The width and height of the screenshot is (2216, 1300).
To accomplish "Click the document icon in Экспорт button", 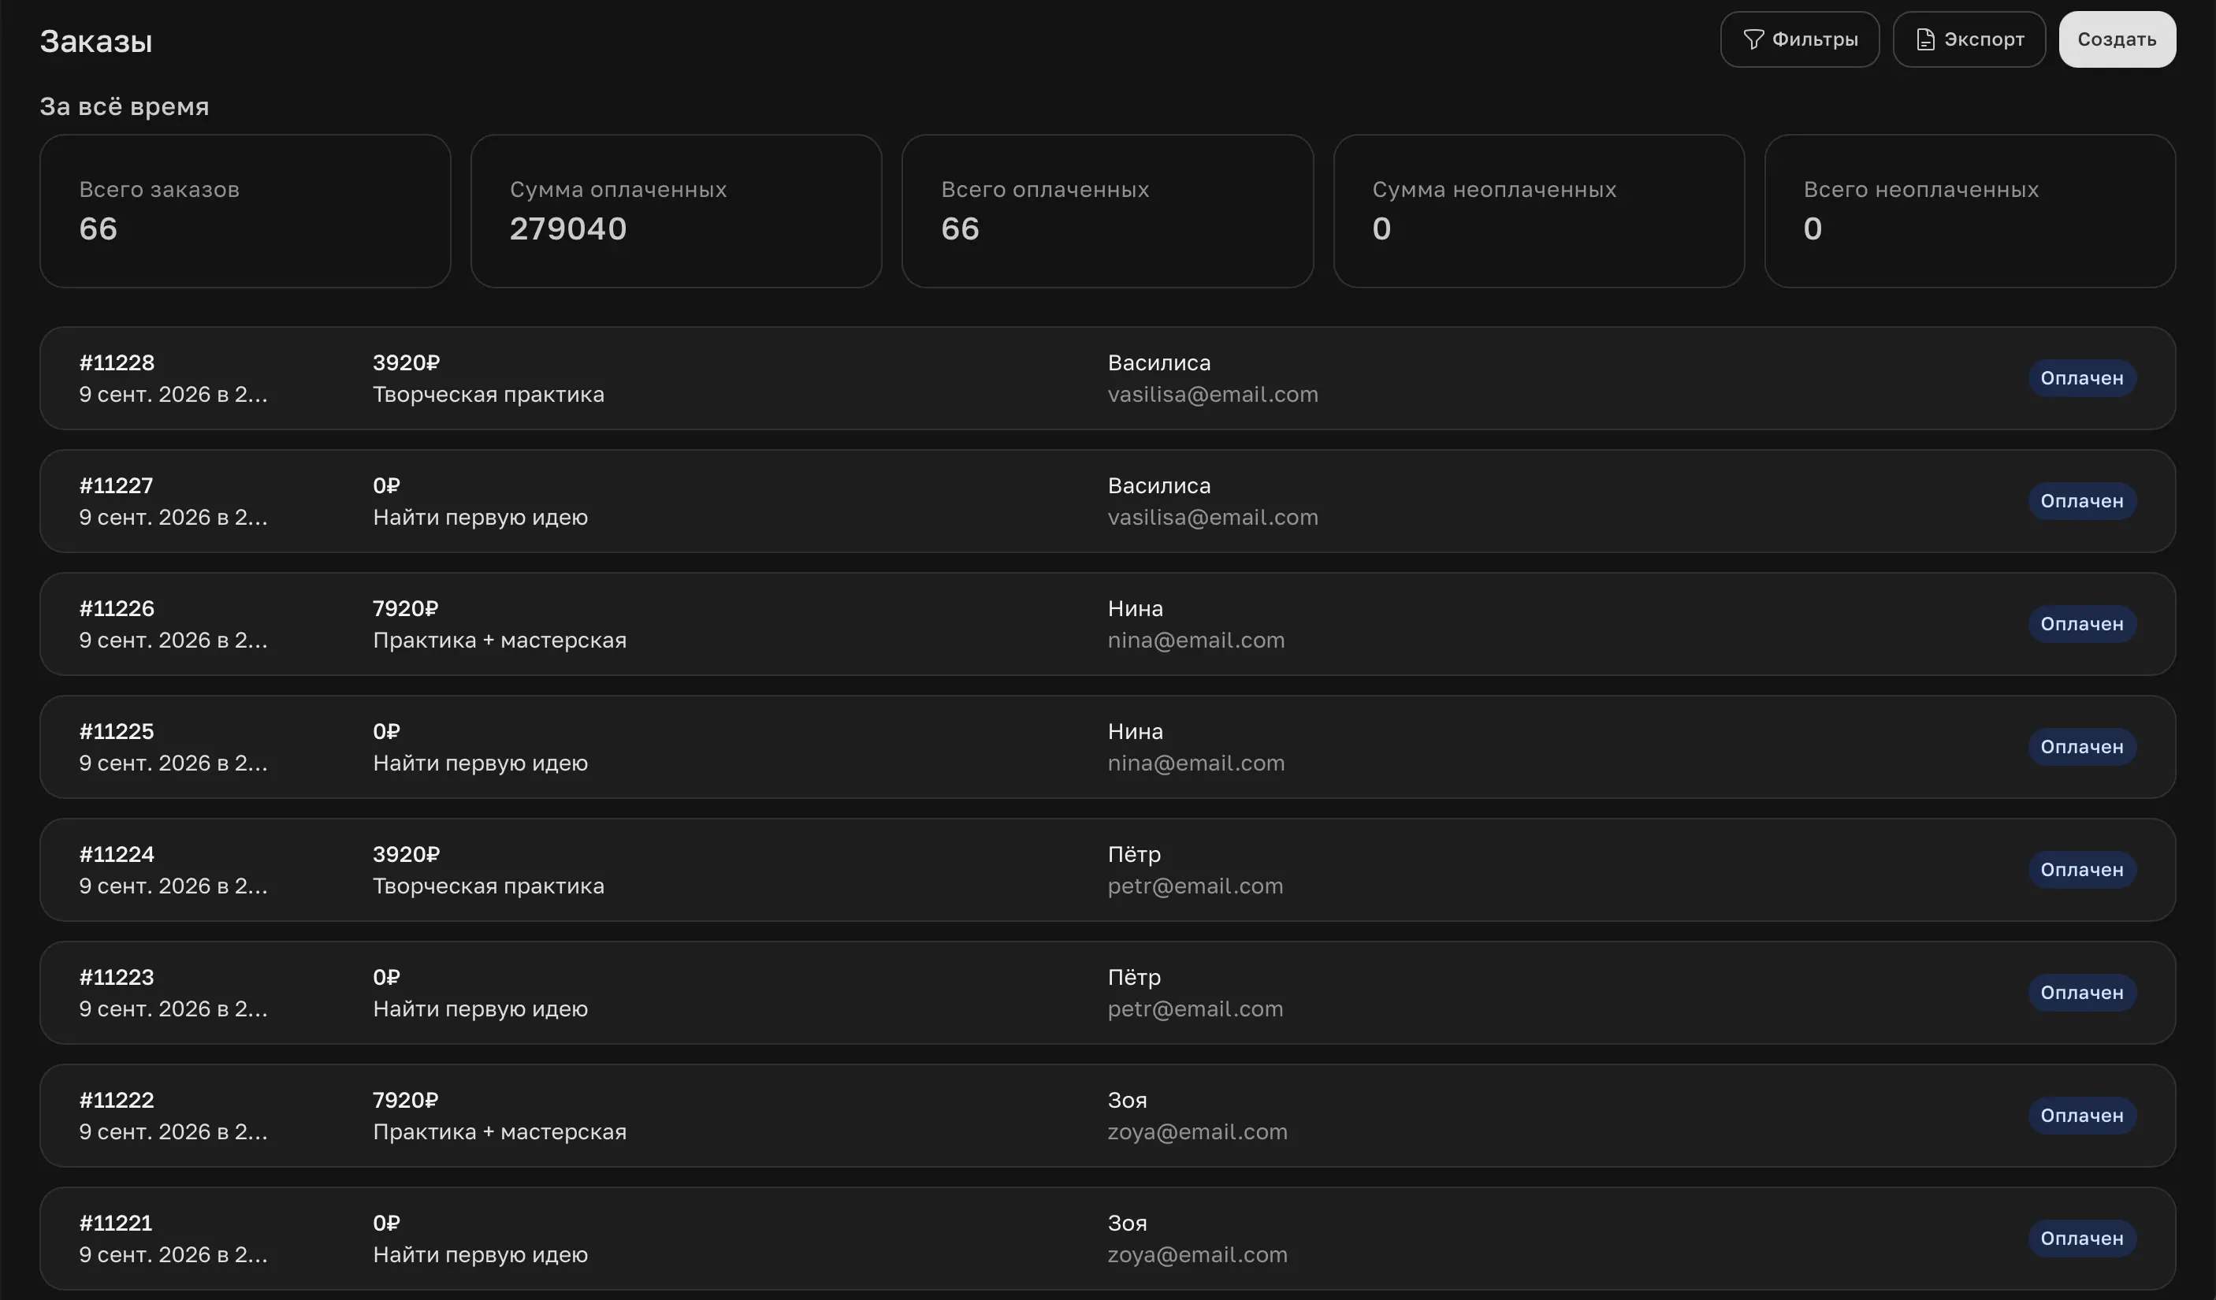I will point(1925,39).
